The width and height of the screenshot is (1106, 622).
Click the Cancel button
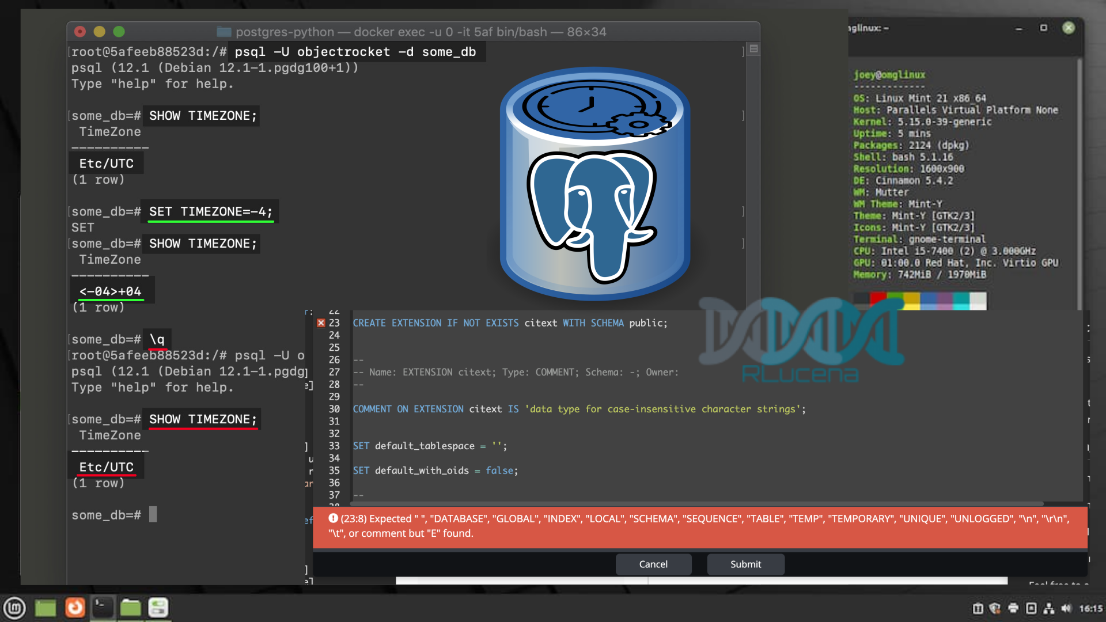[653, 564]
